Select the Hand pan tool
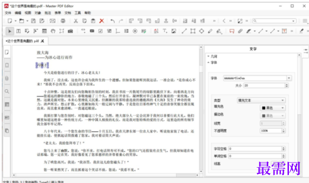 [53, 31]
